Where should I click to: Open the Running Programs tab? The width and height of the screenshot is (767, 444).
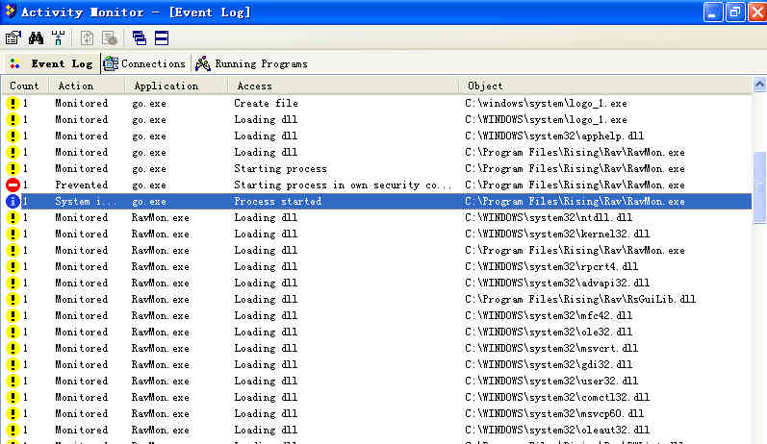251,64
